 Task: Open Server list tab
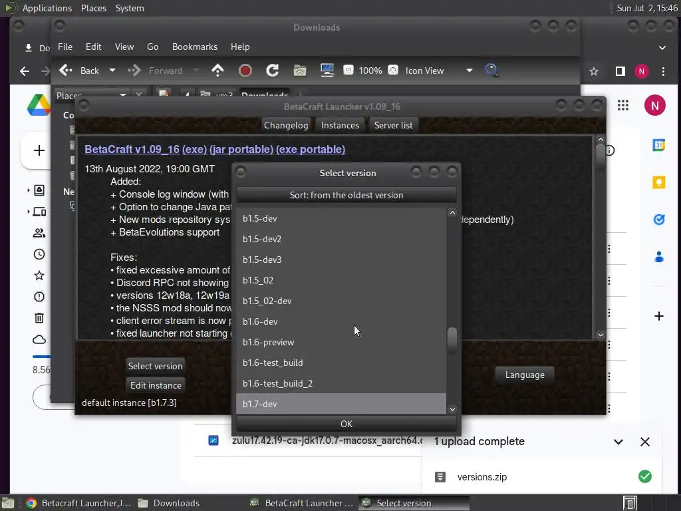(393, 125)
